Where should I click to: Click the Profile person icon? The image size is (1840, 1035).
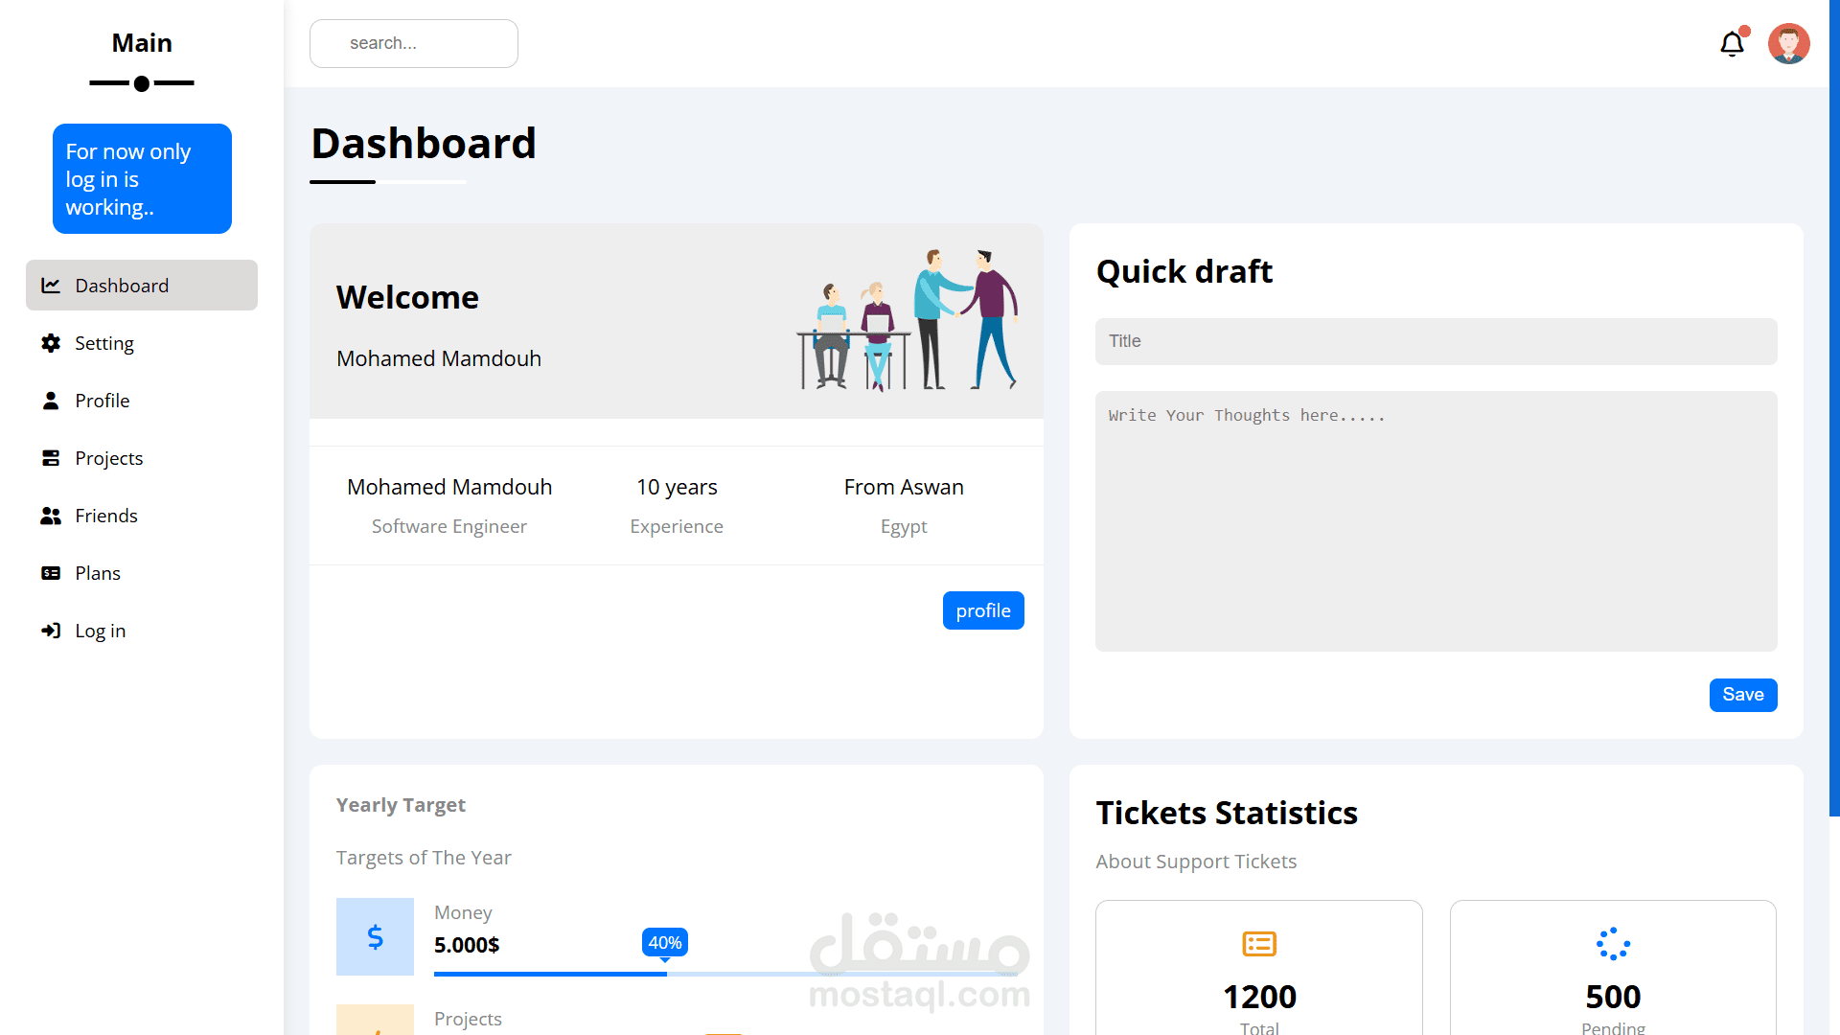51,401
